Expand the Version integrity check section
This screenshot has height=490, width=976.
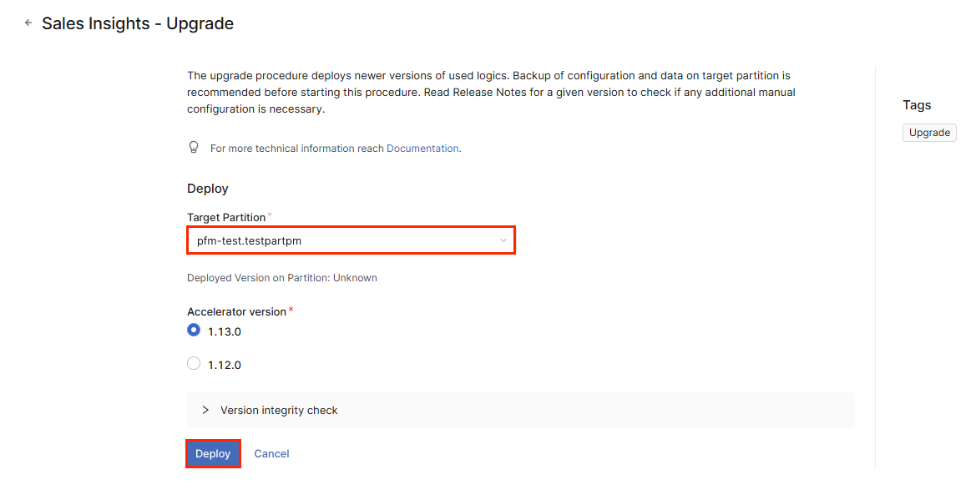[278, 410]
